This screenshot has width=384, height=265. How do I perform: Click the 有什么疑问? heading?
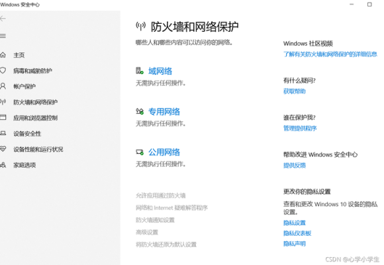pyautogui.click(x=299, y=80)
